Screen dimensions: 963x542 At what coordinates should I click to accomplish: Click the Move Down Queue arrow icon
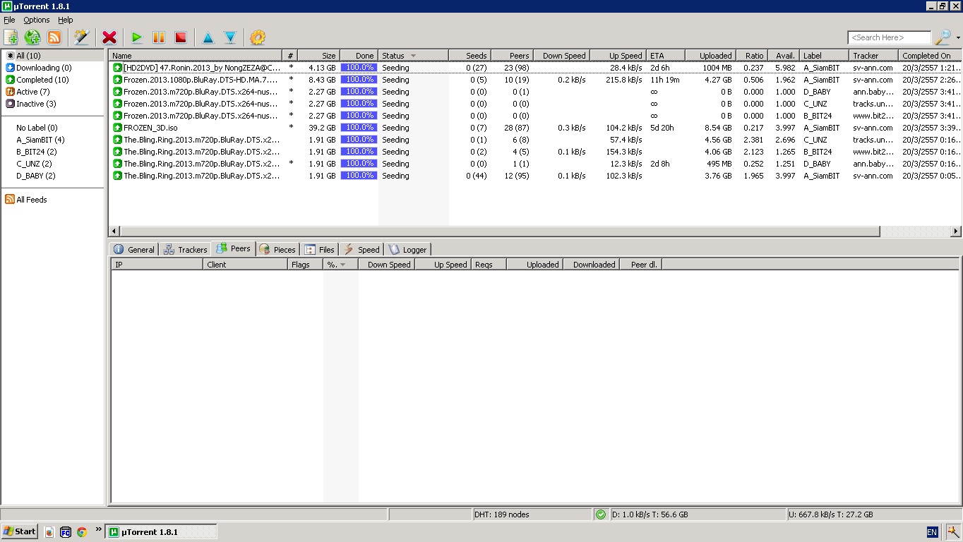(x=229, y=37)
